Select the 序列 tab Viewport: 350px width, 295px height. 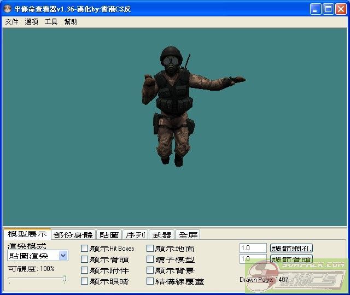tap(135, 235)
